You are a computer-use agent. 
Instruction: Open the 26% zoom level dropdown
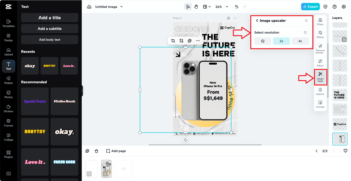click(222, 7)
